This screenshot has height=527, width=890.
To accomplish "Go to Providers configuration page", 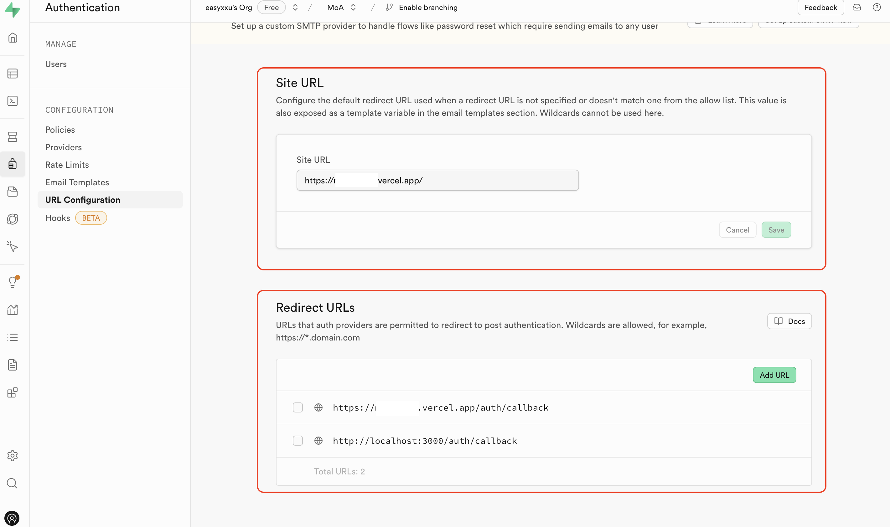I will [x=63, y=147].
